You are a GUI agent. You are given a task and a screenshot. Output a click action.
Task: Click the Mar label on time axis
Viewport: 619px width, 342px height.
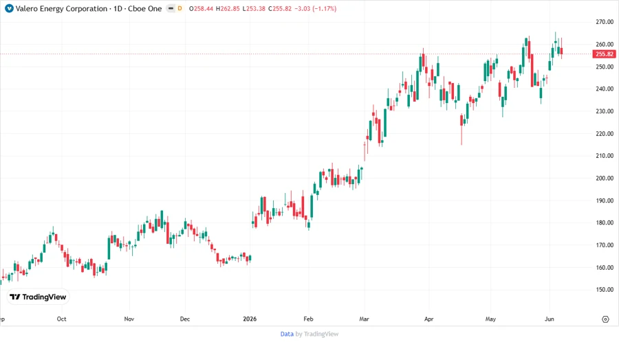tap(364, 319)
